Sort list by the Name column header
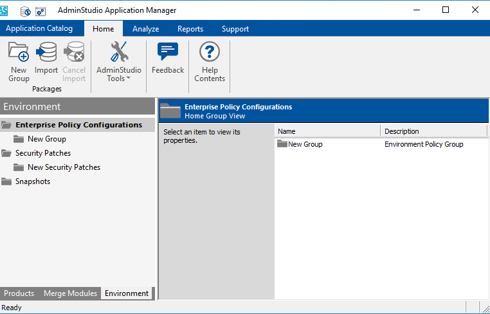The height and width of the screenshot is (314, 490). [x=327, y=131]
